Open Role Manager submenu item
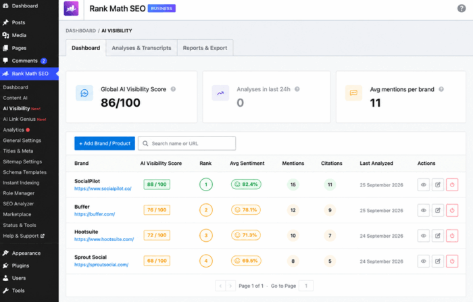 point(19,193)
